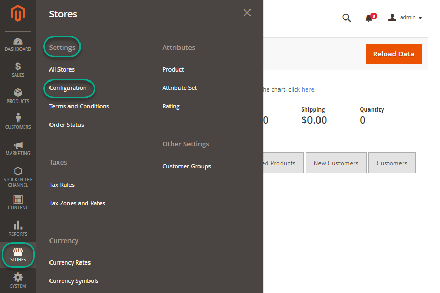Click the Magento logo icon
Image resolution: width=440 pixels, height=293 pixels.
(x=18, y=13)
